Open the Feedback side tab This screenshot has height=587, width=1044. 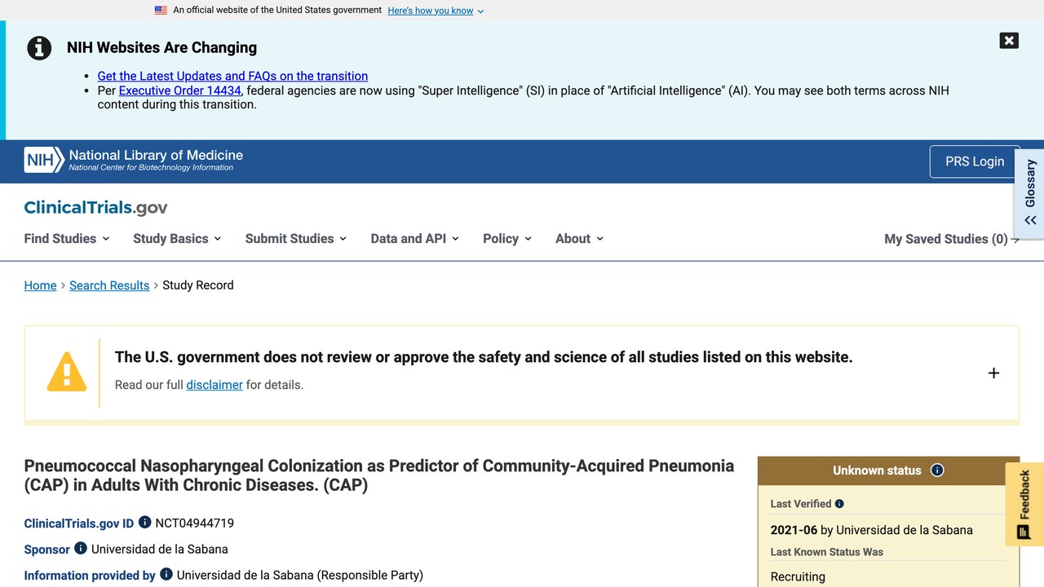(x=1024, y=505)
